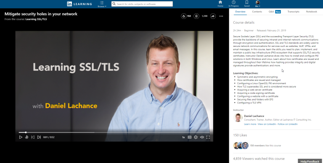Image resolution: width=323 pixels, height=163 pixels.
Task: Click the Learning Objectives heading
Action: [246, 73]
